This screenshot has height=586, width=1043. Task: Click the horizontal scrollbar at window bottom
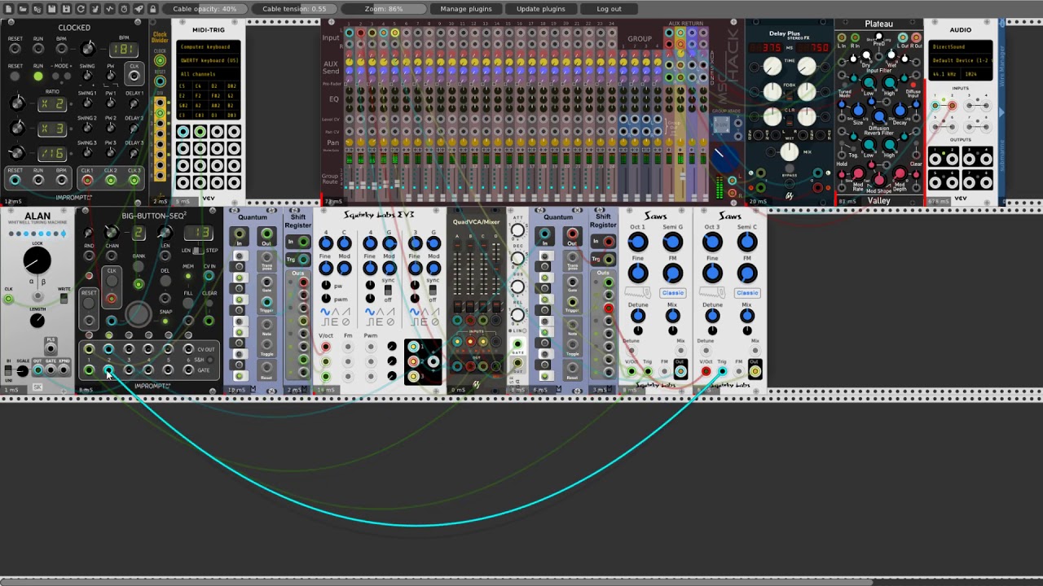coord(436,582)
